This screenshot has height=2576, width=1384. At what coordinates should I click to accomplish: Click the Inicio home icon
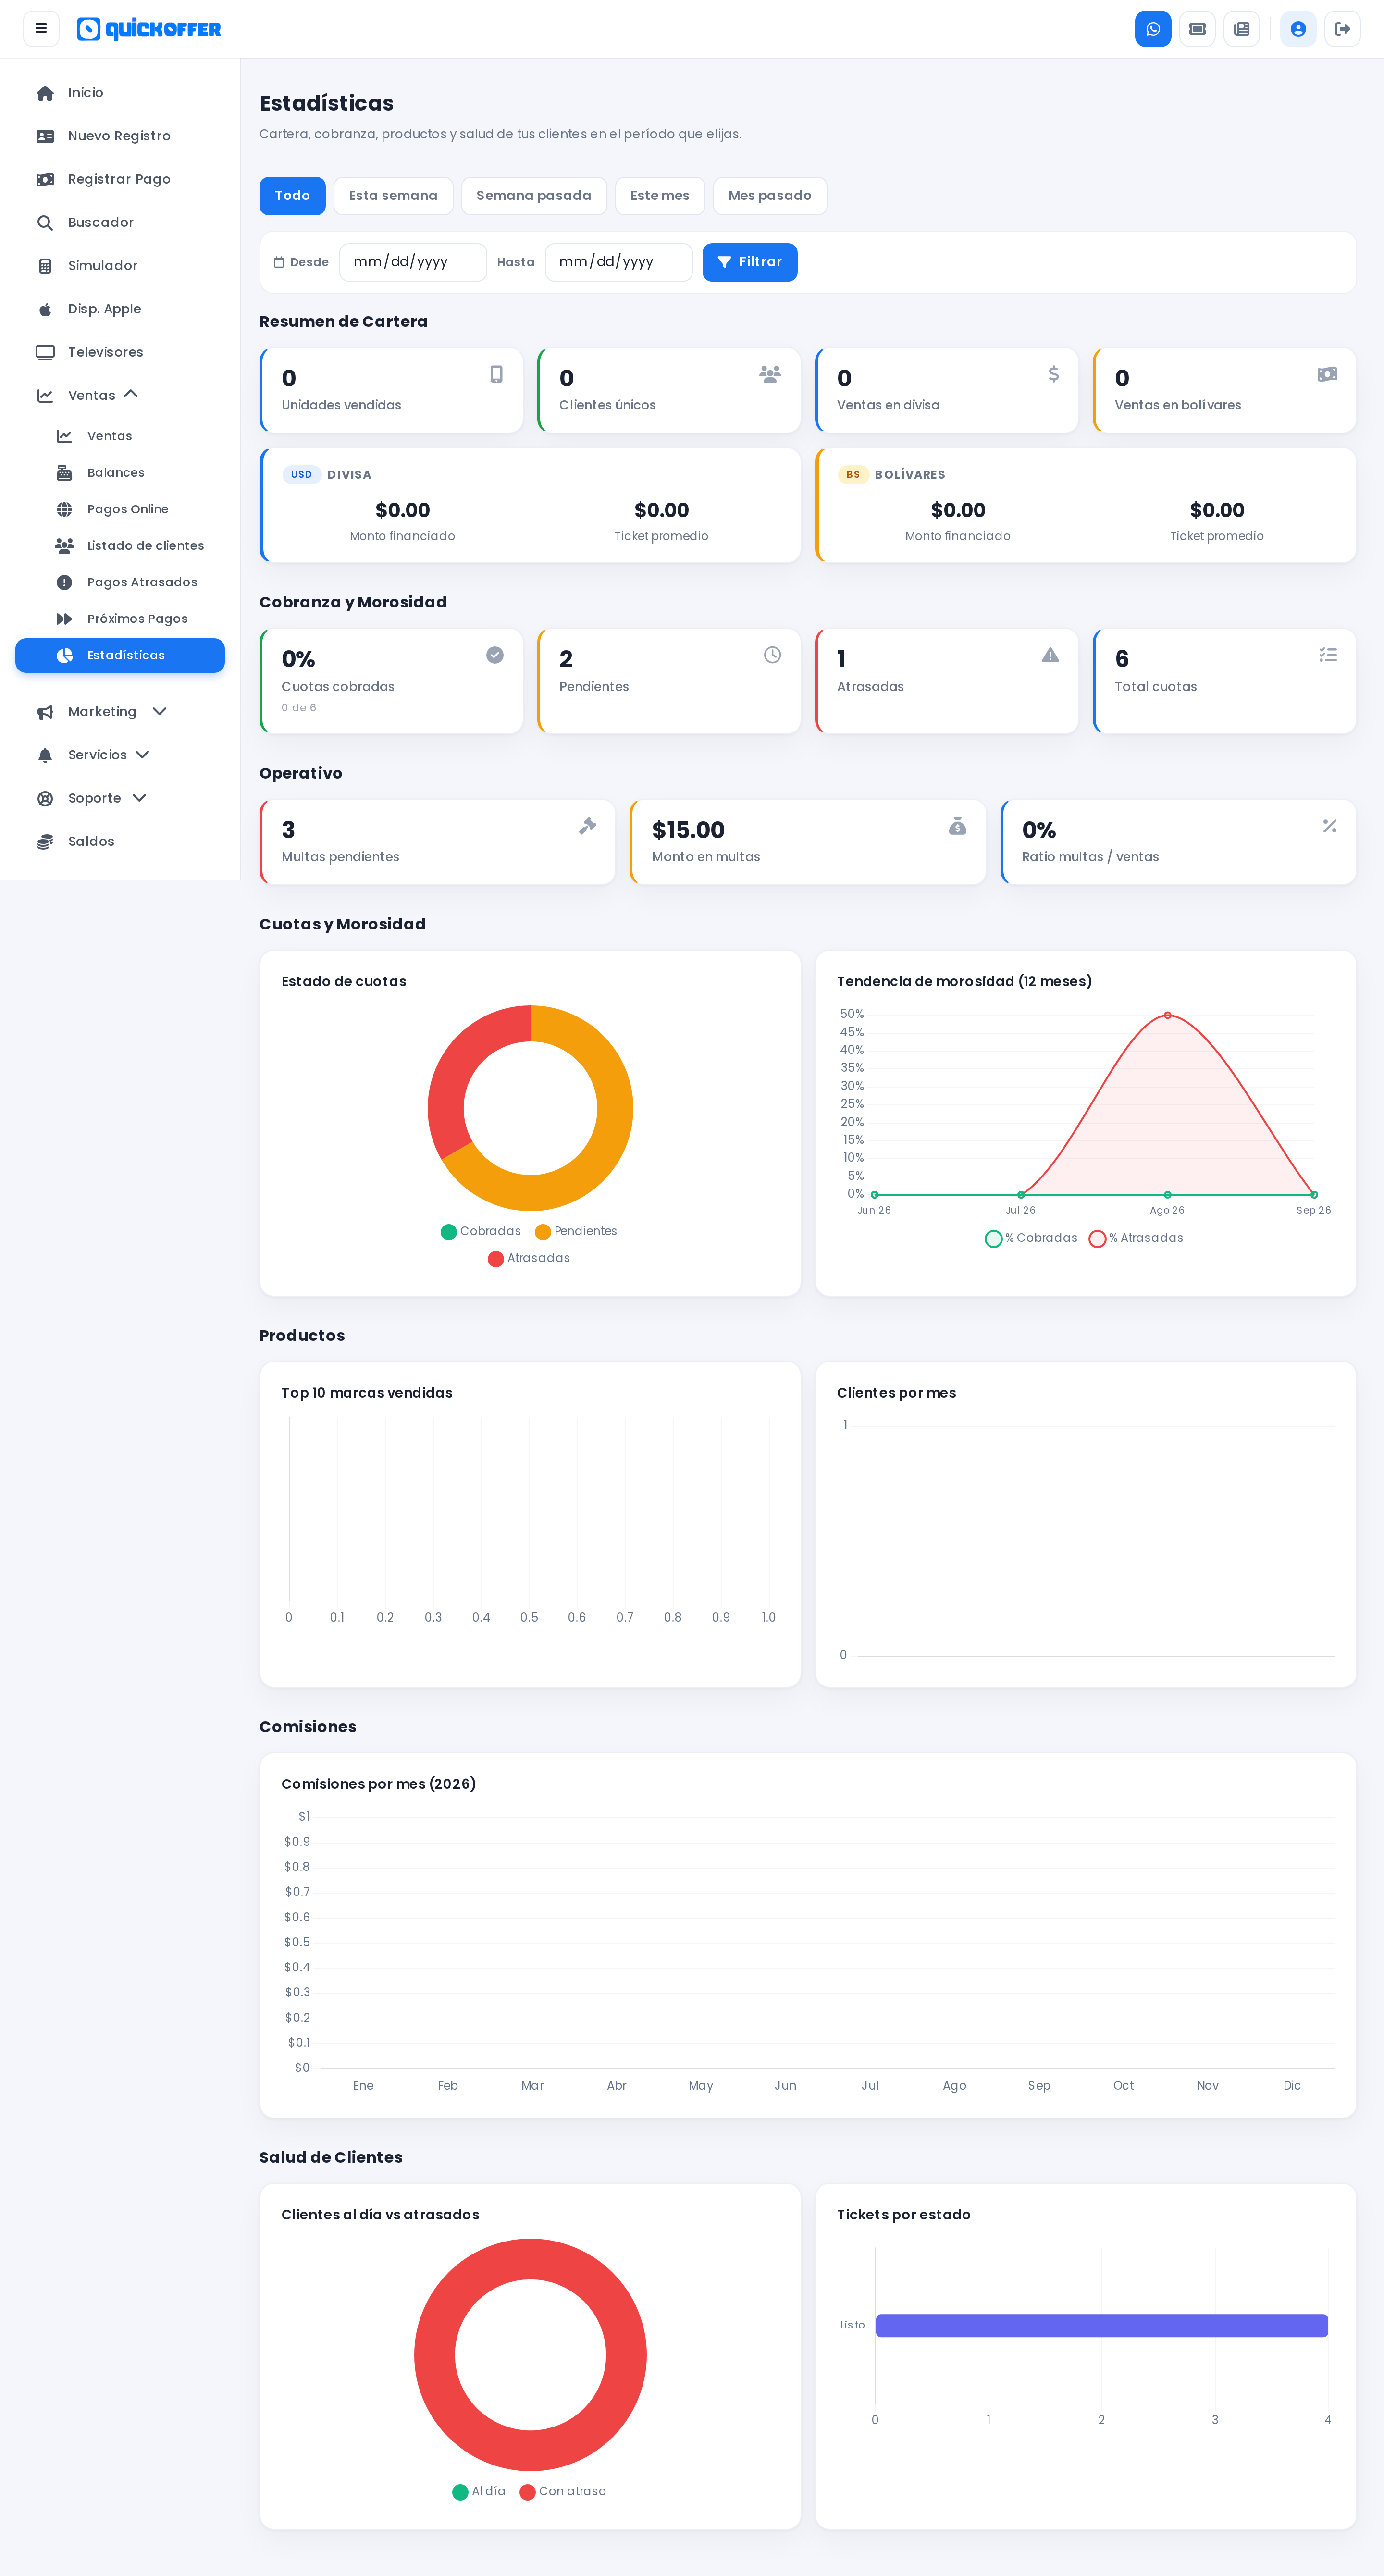[45, 93]
